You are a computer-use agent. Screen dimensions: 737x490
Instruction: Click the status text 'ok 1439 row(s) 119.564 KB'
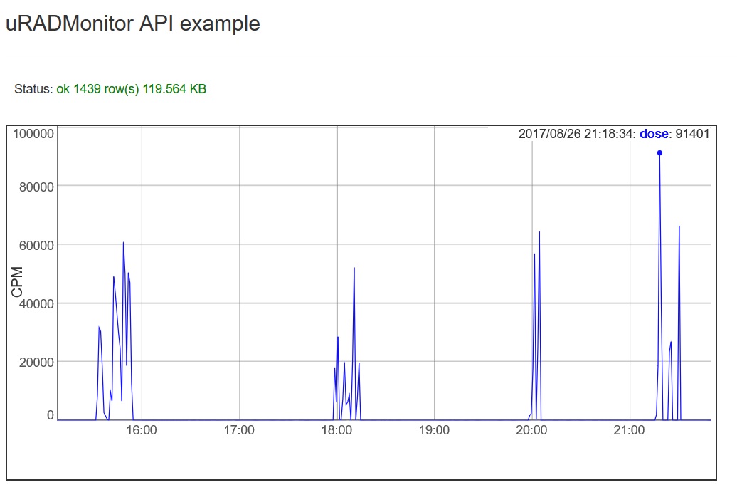pos(131,89)
